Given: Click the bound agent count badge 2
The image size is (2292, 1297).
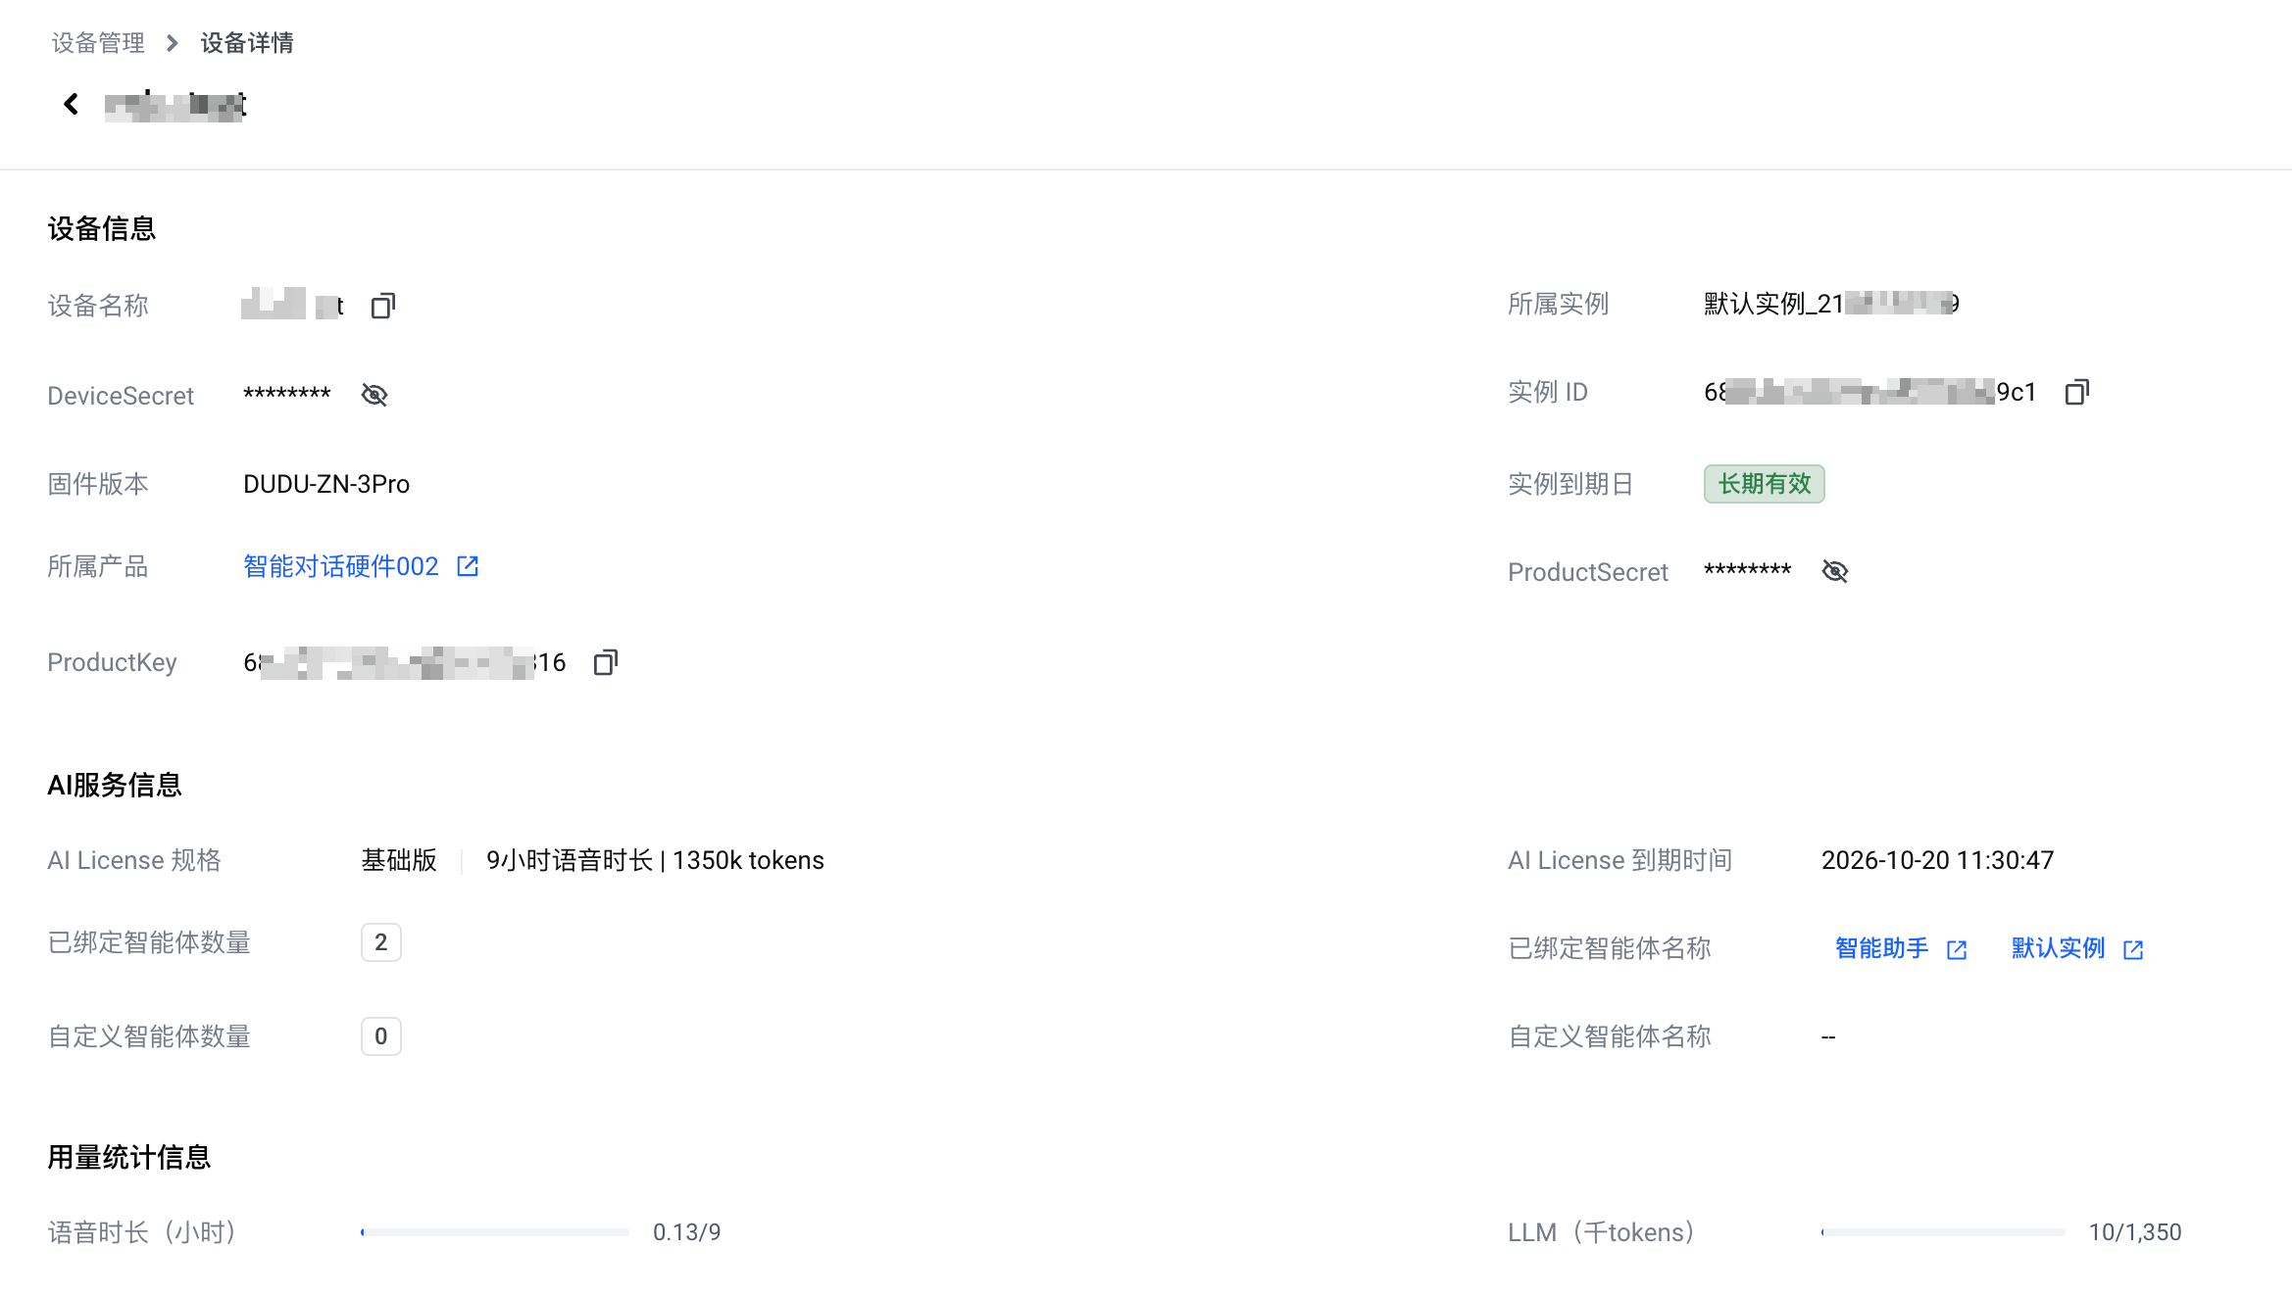Looking at the screenshot, I should click(380, 942).
